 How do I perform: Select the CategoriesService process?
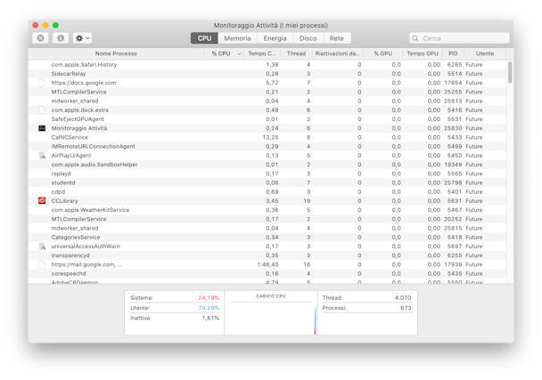click(267, 238)
